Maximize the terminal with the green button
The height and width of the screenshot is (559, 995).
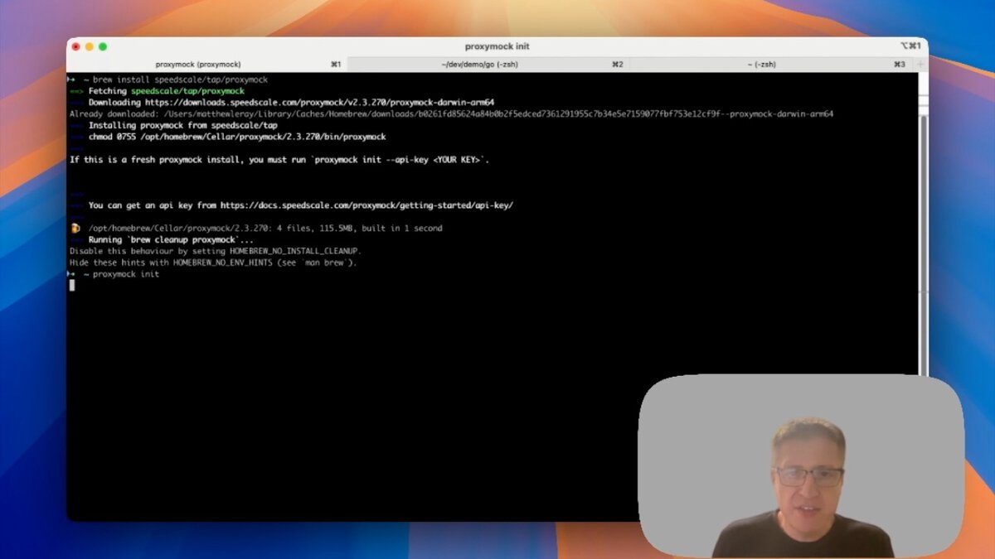(x=103, y=46)
